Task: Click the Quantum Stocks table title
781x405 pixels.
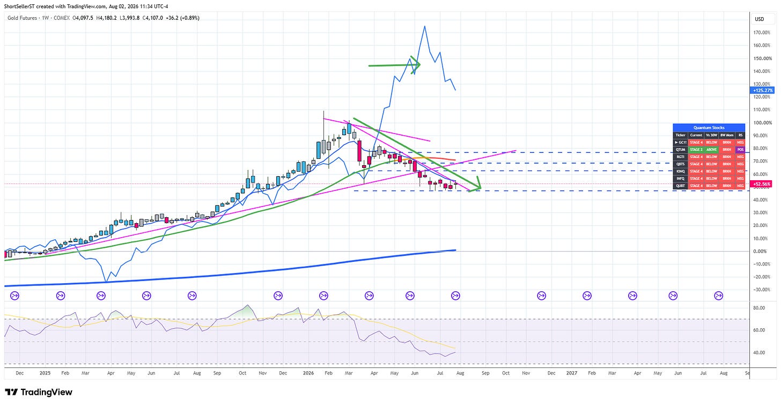Action: pos(709,128)
